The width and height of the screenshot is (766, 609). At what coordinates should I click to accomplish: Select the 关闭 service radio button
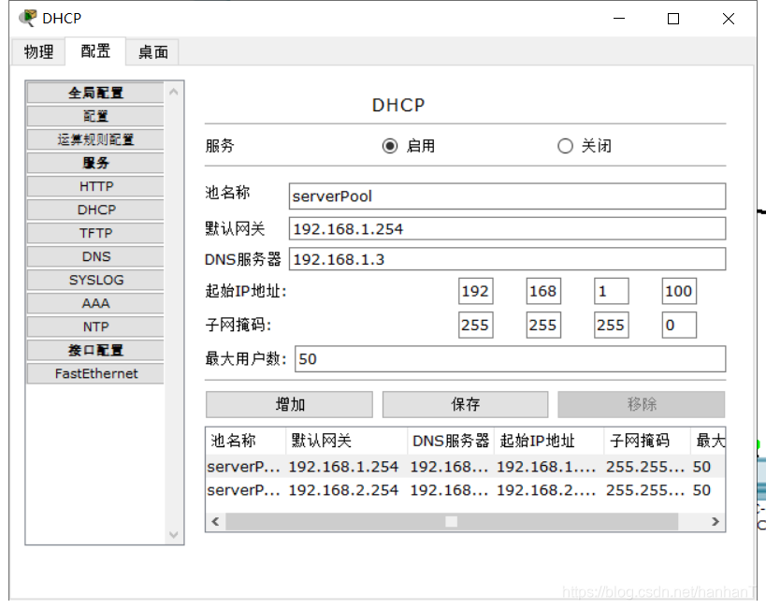(x=565, y=146)
